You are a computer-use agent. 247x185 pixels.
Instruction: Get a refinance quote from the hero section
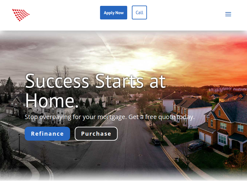48,134
